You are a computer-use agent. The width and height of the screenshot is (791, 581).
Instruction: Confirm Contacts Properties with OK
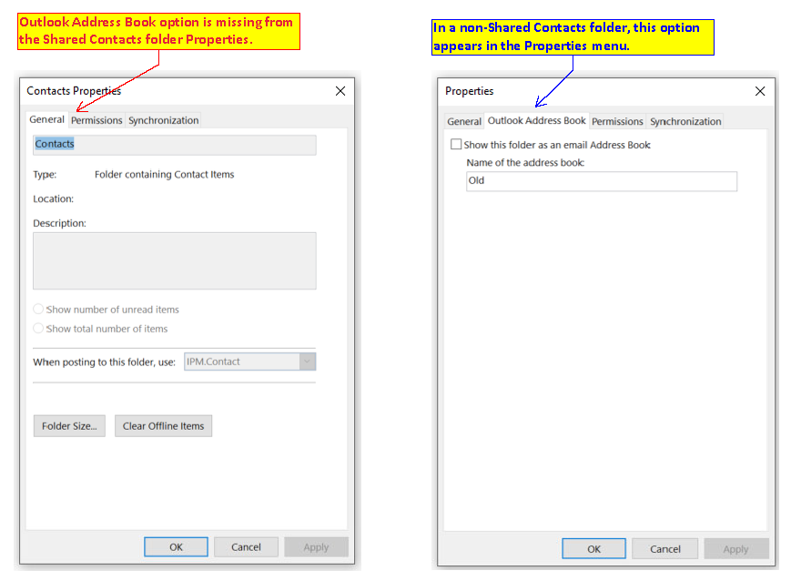click(x=176, y=547)
